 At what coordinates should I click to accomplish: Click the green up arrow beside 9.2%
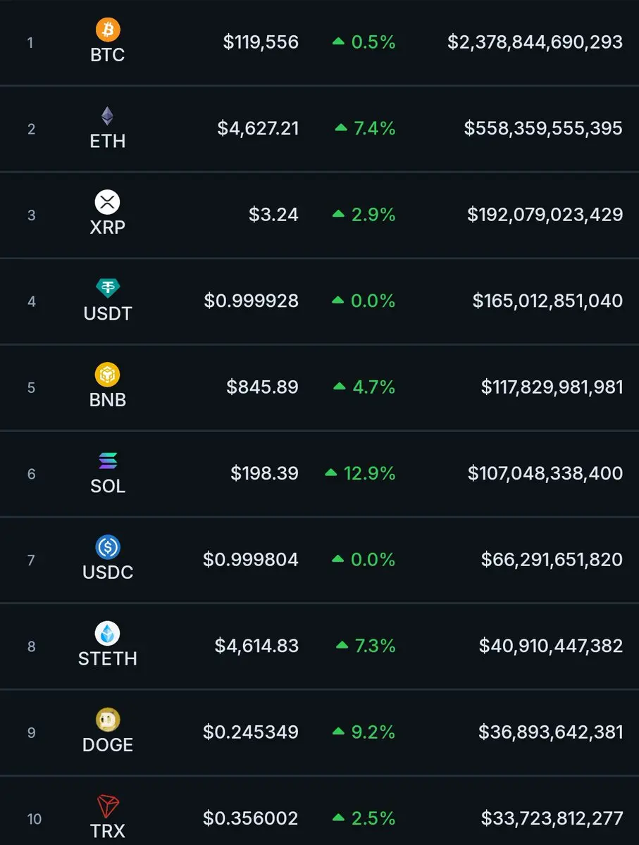tap(339, 732)
